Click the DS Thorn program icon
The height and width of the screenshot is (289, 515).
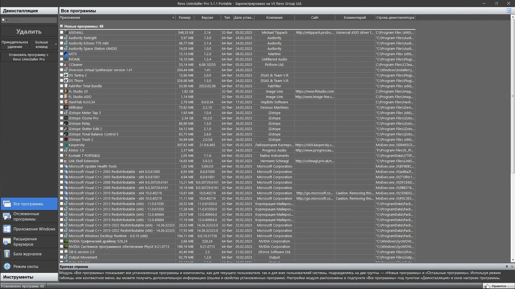click(66, 80)
